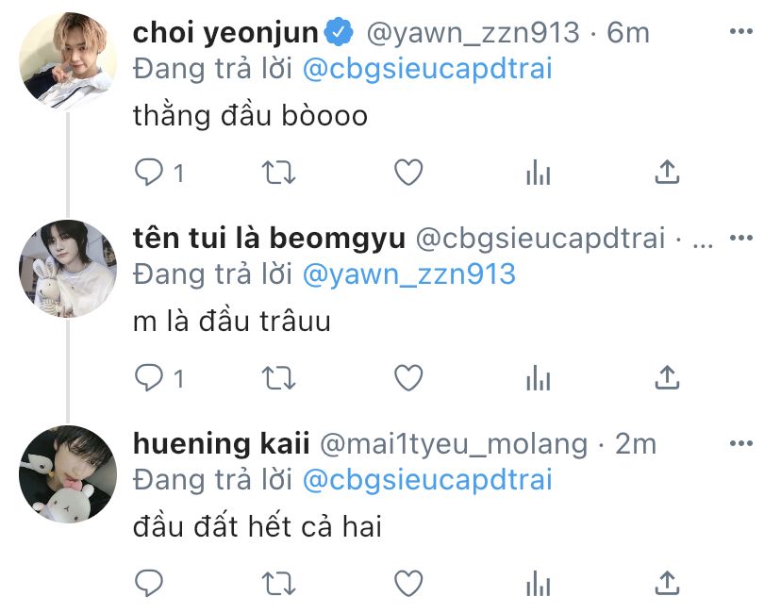Share beomgyu's 'm là đầu trâuu' tweet
This screenshot has width=781, height=613.
667,377
